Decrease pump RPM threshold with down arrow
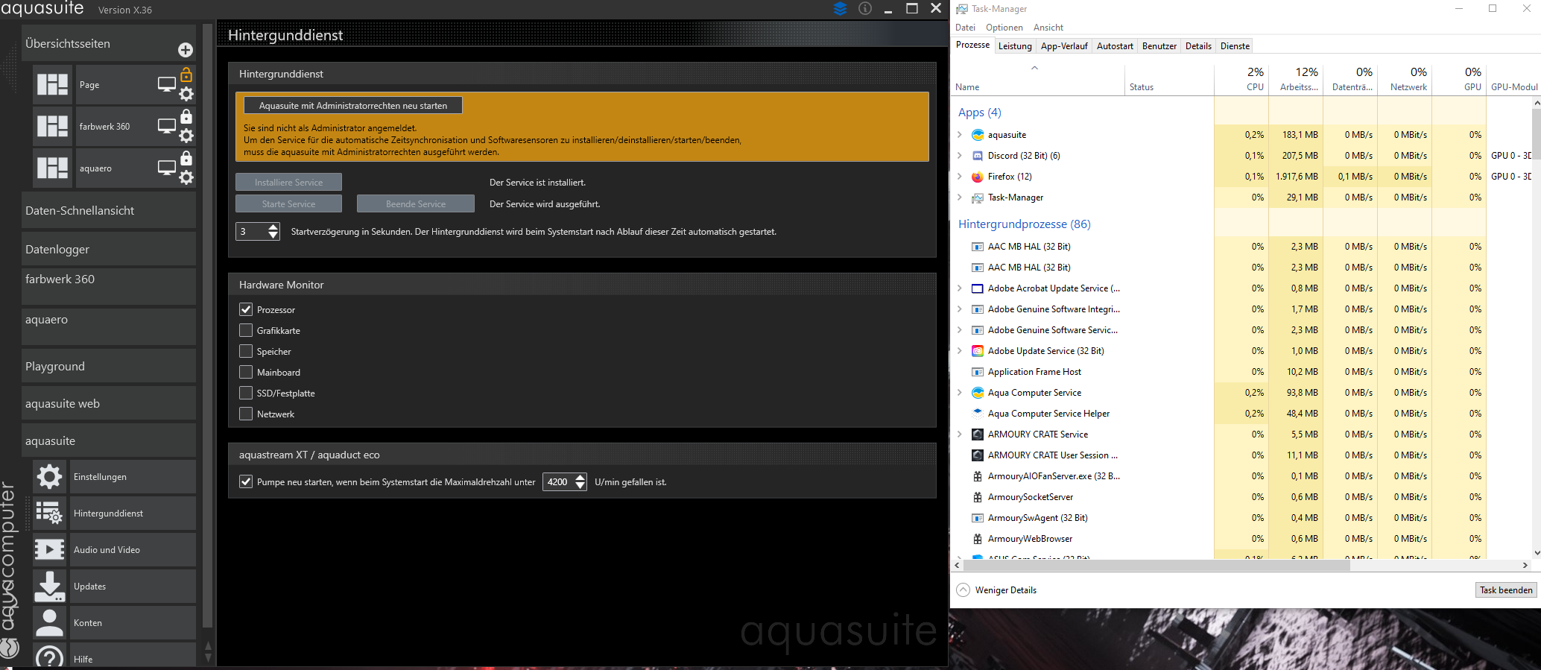 (580, 487)
